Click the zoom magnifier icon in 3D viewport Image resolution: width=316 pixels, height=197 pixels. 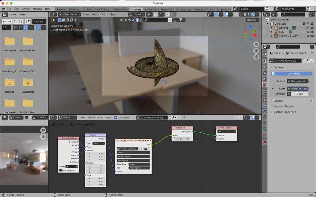256,44
